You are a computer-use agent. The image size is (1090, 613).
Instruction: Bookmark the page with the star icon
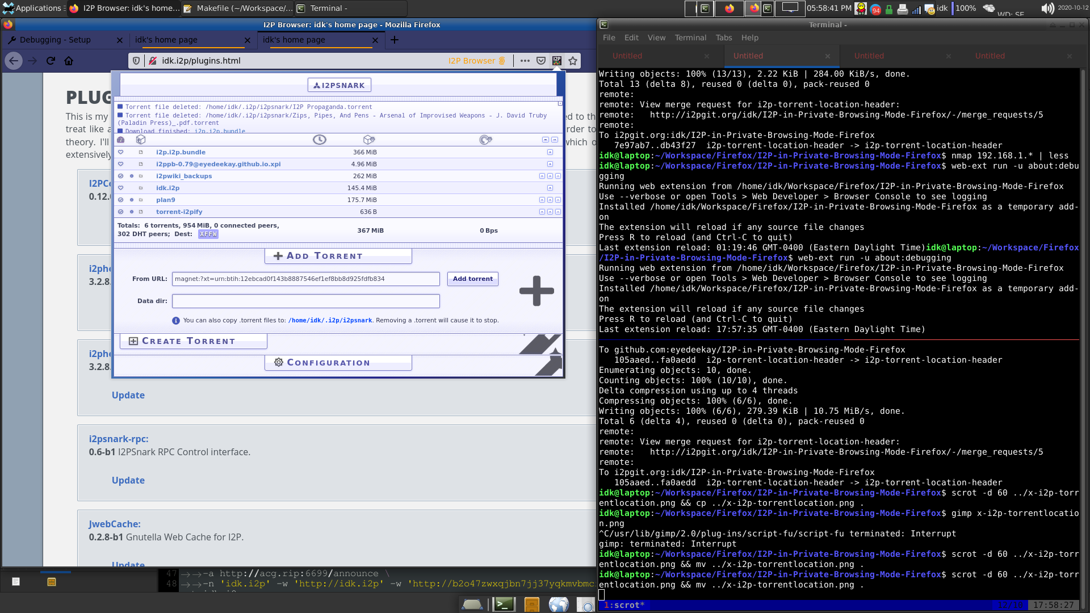pyautogui.click(x=573, y=61)
